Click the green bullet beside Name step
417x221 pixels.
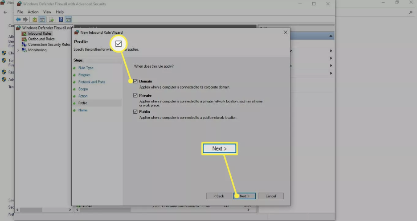pos(74,110)
